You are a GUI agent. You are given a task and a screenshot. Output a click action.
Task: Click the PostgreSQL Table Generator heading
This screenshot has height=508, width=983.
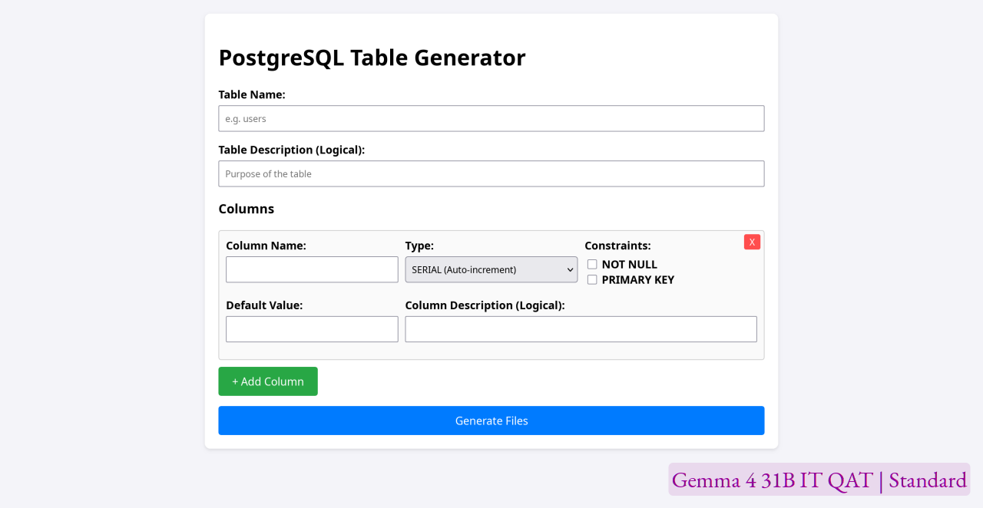point(372,58)
